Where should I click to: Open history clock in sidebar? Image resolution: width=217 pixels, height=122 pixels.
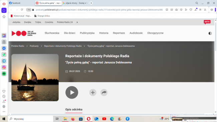pos(4,96)
